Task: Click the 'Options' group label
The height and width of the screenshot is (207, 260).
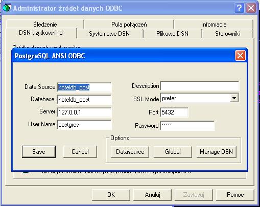Action: pyautogui.click(x=120, y=138)
